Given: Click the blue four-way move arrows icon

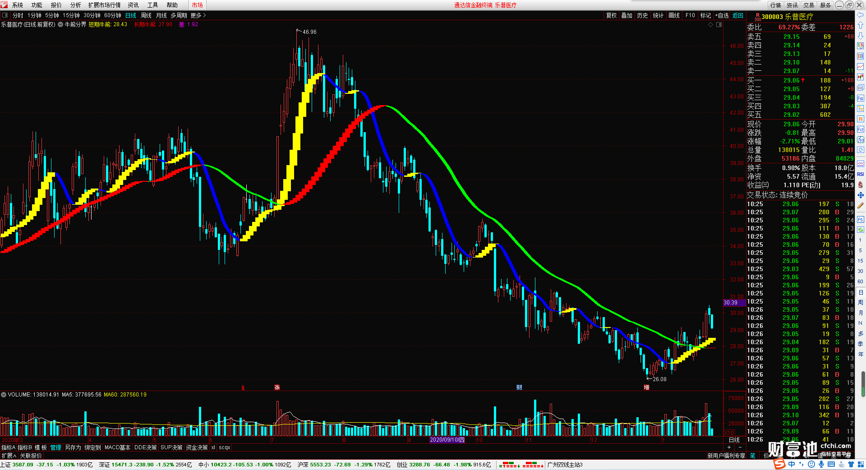Looking at the screenshot, I should 860,195.
